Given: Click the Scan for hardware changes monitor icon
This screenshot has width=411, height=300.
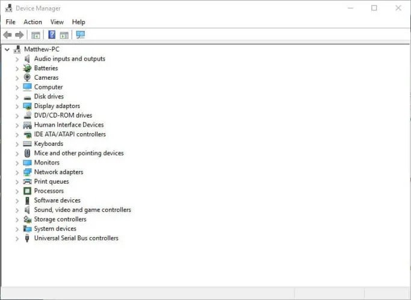Looking at the screenshot, I should (x=81, y=35).
